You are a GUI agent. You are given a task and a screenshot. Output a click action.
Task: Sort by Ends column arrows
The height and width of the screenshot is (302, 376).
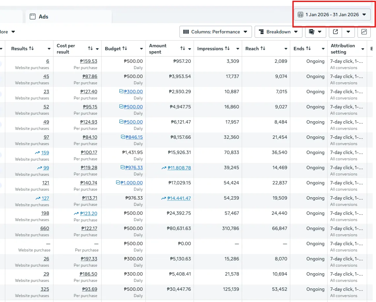(308, 49)
